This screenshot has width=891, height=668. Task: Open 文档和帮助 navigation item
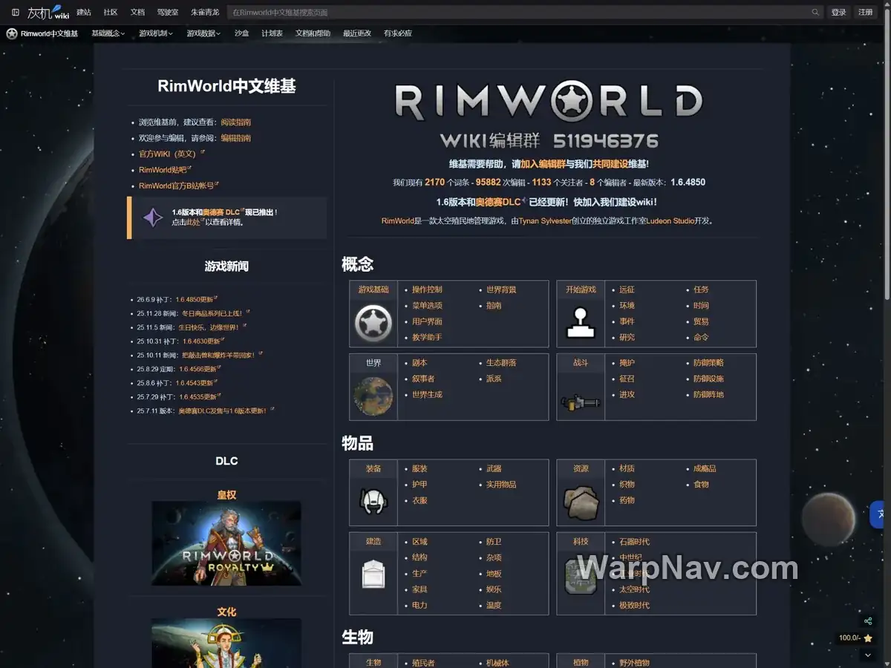[x=313, y=33]
